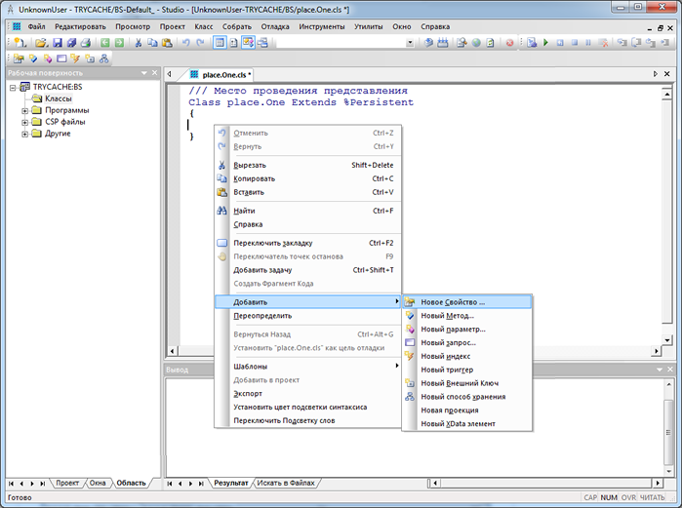Image resolution: width=682 pixels, height=508 pixels.
Task: Select Переопределить in context menu
Action: pyautogui.click(x=308, y=316)
